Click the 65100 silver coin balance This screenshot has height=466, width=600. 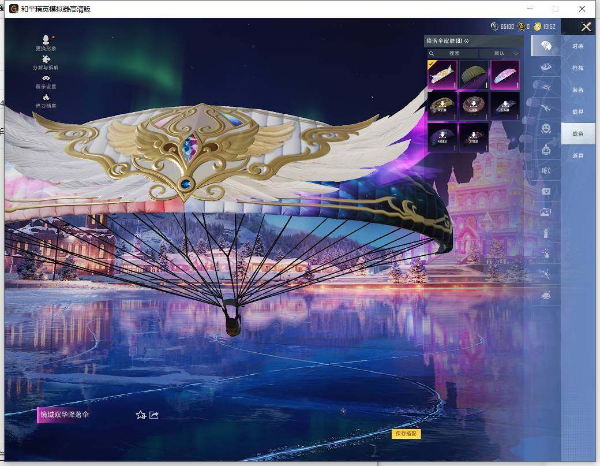(x=502, y=27)
